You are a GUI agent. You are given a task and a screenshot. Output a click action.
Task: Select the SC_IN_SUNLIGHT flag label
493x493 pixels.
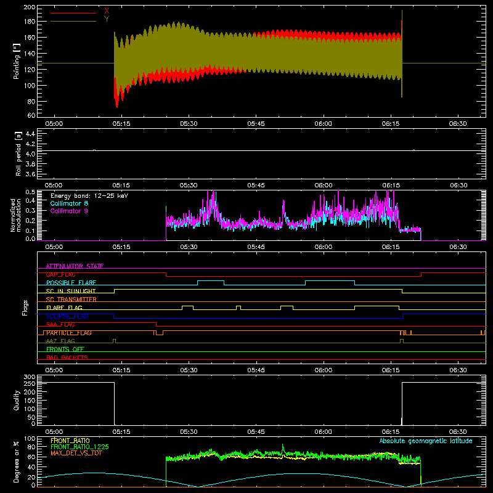tap(71, 291)
